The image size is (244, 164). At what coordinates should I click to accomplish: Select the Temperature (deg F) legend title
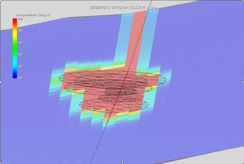[33, 15]
